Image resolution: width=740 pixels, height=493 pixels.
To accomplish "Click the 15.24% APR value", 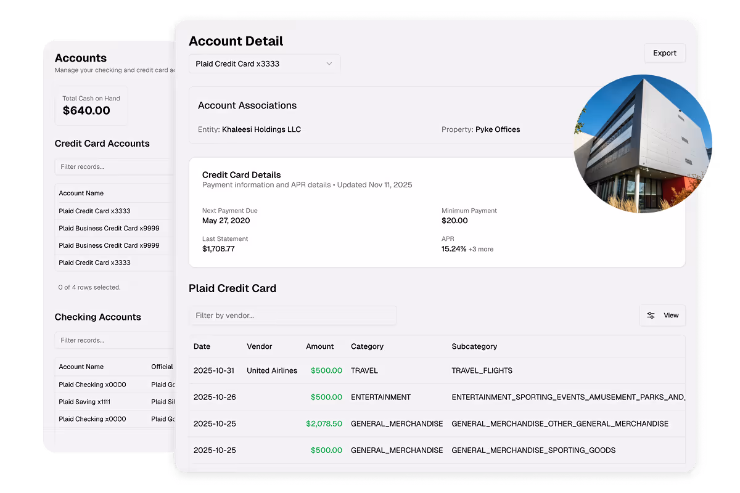I will click(454, 249).
